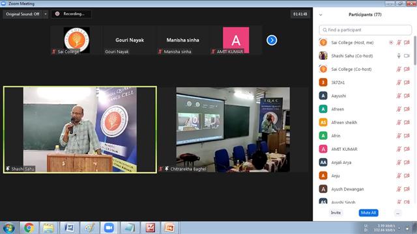Select Gouri Nayak video tile
Image resolution: width=417 pixels, height=234 pixels.
click(x=130, y=40)
